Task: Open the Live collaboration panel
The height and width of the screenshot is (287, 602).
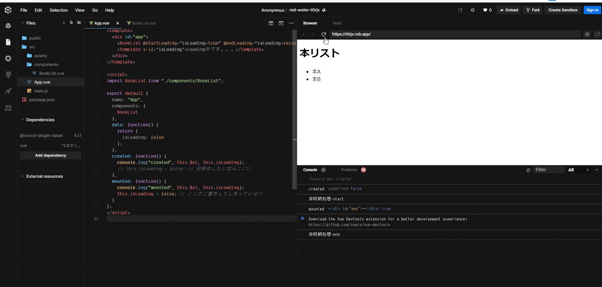Action: (x=8, y=108)
